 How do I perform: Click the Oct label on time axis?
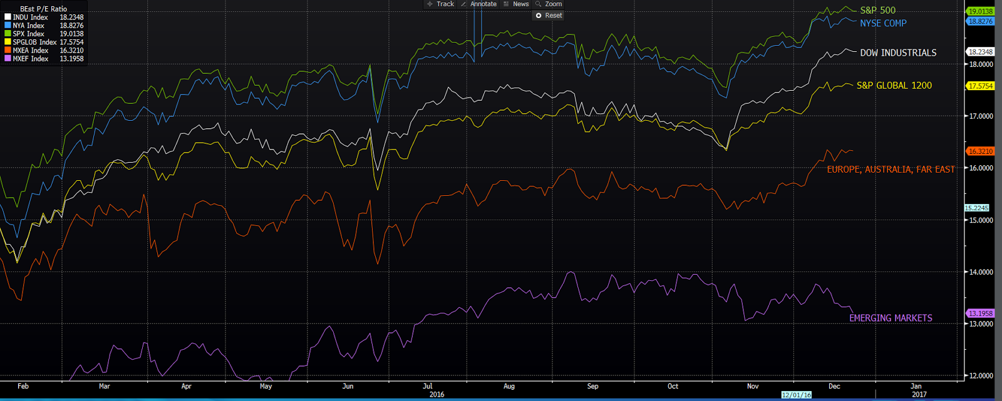(x=673, y=387)
